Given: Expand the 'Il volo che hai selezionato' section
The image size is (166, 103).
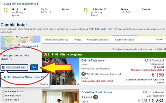Looking at the screenshot, I should (21, 4).
